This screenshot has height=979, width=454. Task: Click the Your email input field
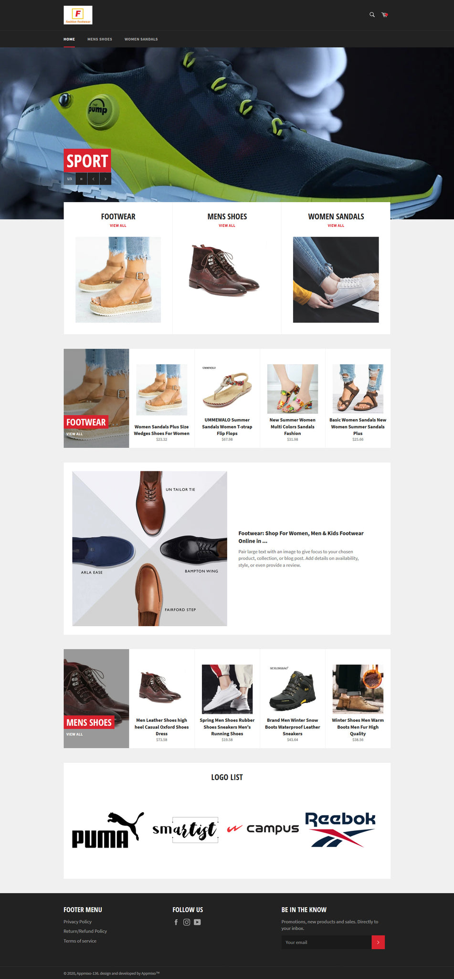327,942
